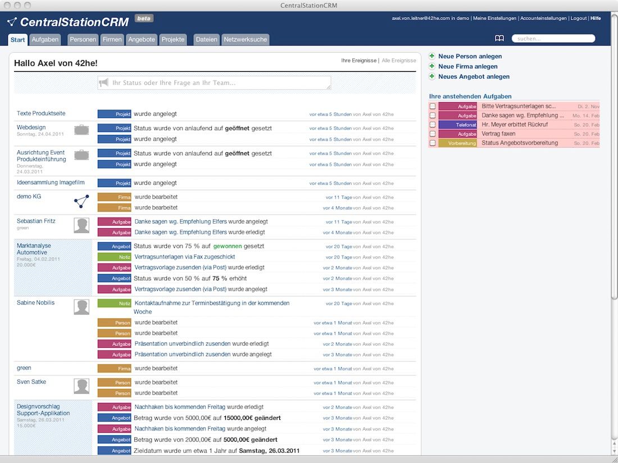
Task: Click the CentralStationCRM logo
Action: (x=69, y=22)
